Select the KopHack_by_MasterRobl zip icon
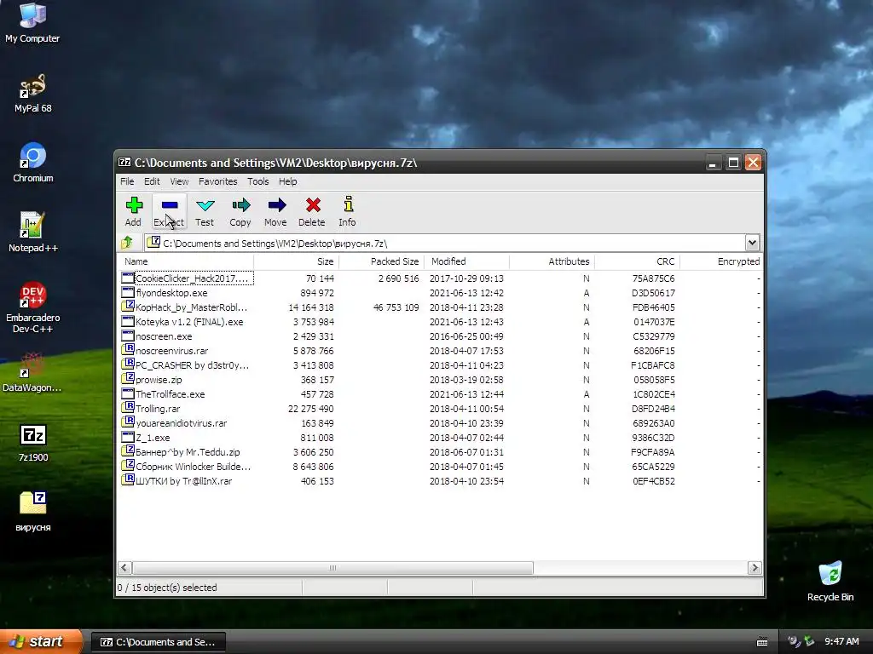 [x=128, y=307]
